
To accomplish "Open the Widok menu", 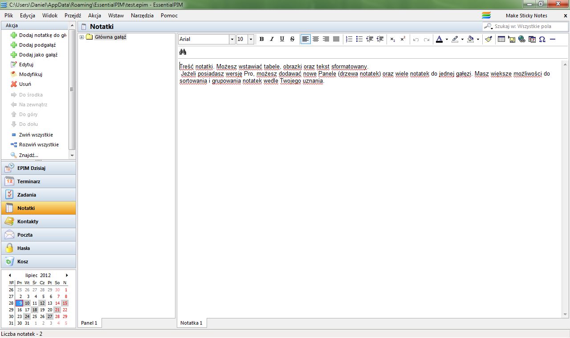I will (50, 16).
